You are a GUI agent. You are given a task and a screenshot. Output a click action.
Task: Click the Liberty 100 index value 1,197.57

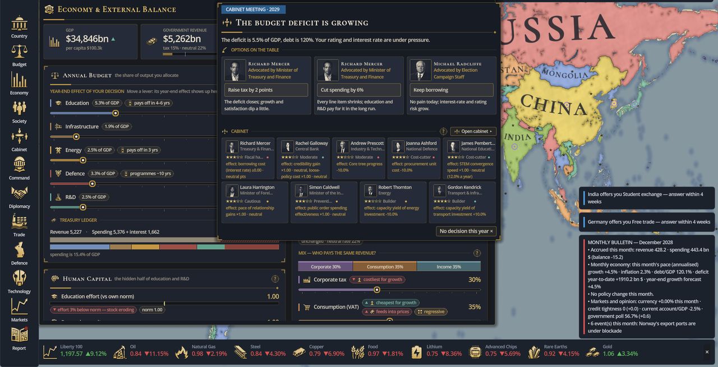[x=71, y=354]
